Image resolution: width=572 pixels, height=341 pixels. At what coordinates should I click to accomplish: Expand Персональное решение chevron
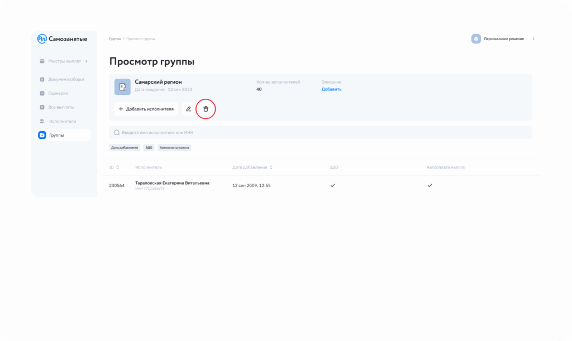pos(533,39)
